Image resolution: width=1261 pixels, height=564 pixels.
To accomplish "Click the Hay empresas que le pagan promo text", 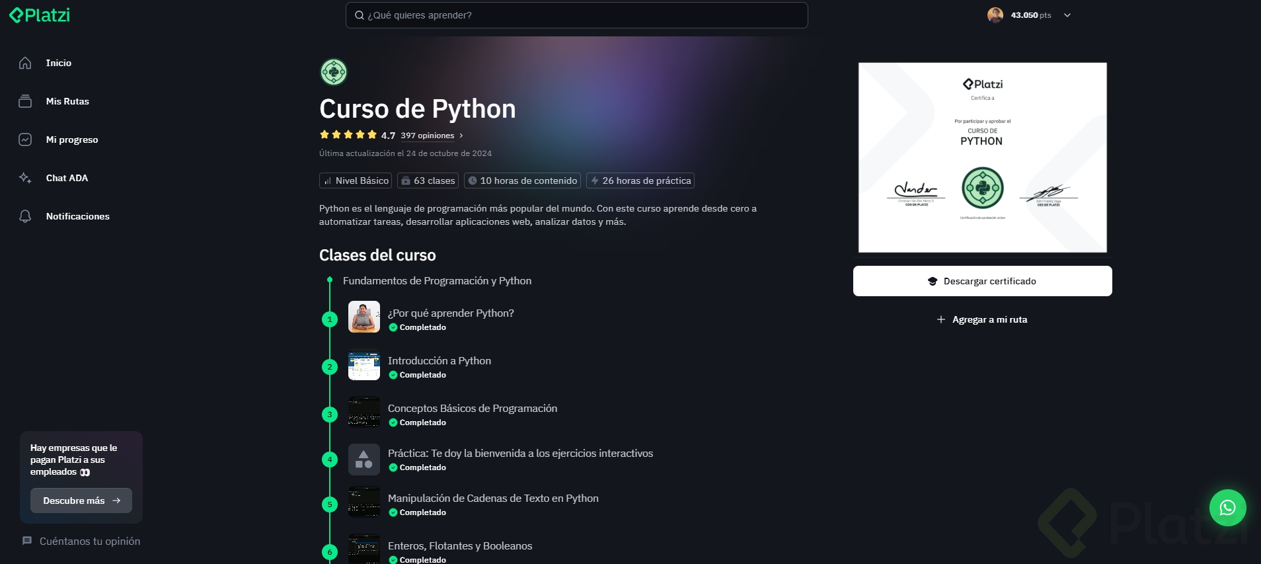I will [x=74, y=460].
